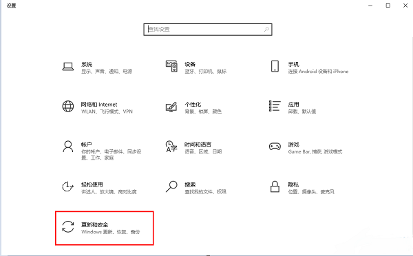The width and height of the screenshot is (413, 256).
Task: Maximize the 设置 window
Action: 388,6
